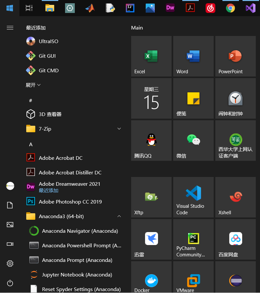The width and height of the screenshot is (260, 293).
Task: Open File Explorer from the taskbar
Action: [50, 8]
